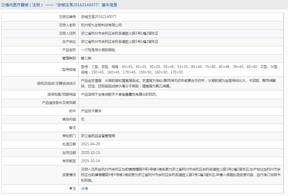
Task: Click the 型号规格 row label
Action: coord(69,69)
